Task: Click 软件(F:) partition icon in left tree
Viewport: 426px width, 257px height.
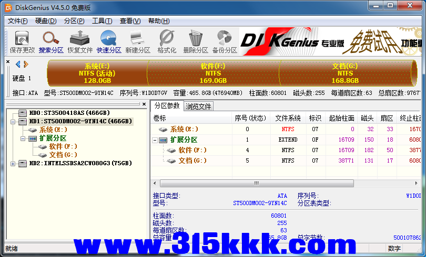Action: (x=43, y=147)
